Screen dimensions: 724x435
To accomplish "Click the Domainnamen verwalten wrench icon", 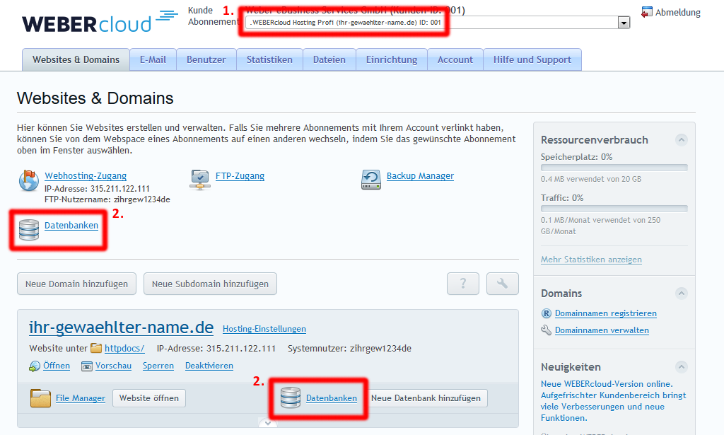I will [x=547, y=330].
